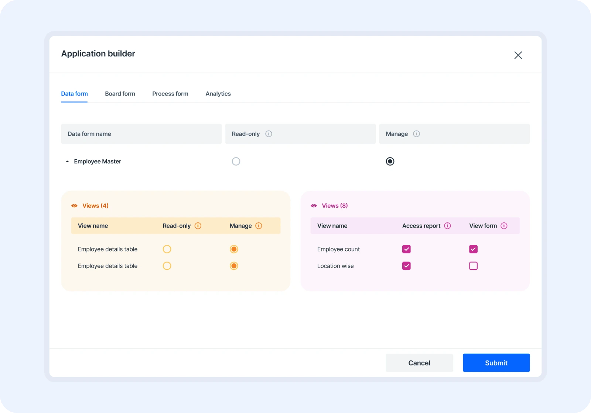The image size is (591, 413).
Task: Click the Employee count row label
Action: (x=338, y=249)
